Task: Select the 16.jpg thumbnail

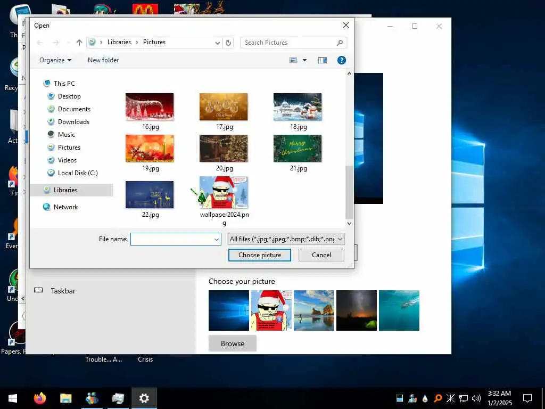Action: 150,107
